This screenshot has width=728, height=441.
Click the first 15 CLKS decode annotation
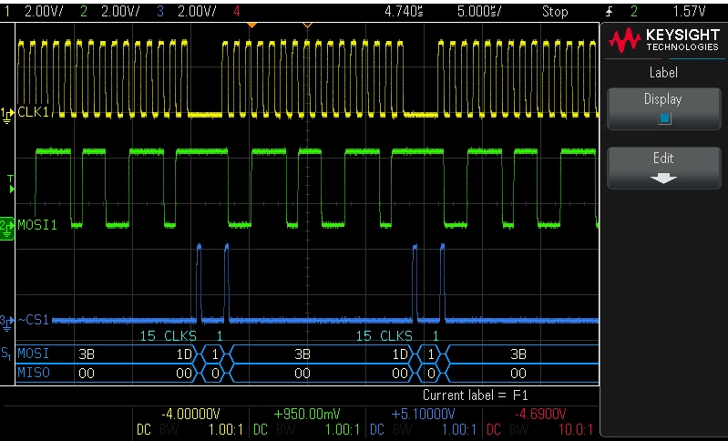click(168, 335)
